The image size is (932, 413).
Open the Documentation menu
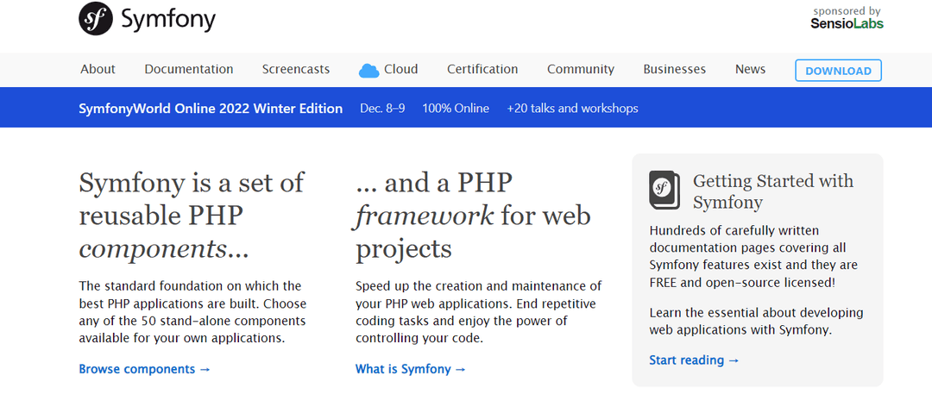click(189, 69)
